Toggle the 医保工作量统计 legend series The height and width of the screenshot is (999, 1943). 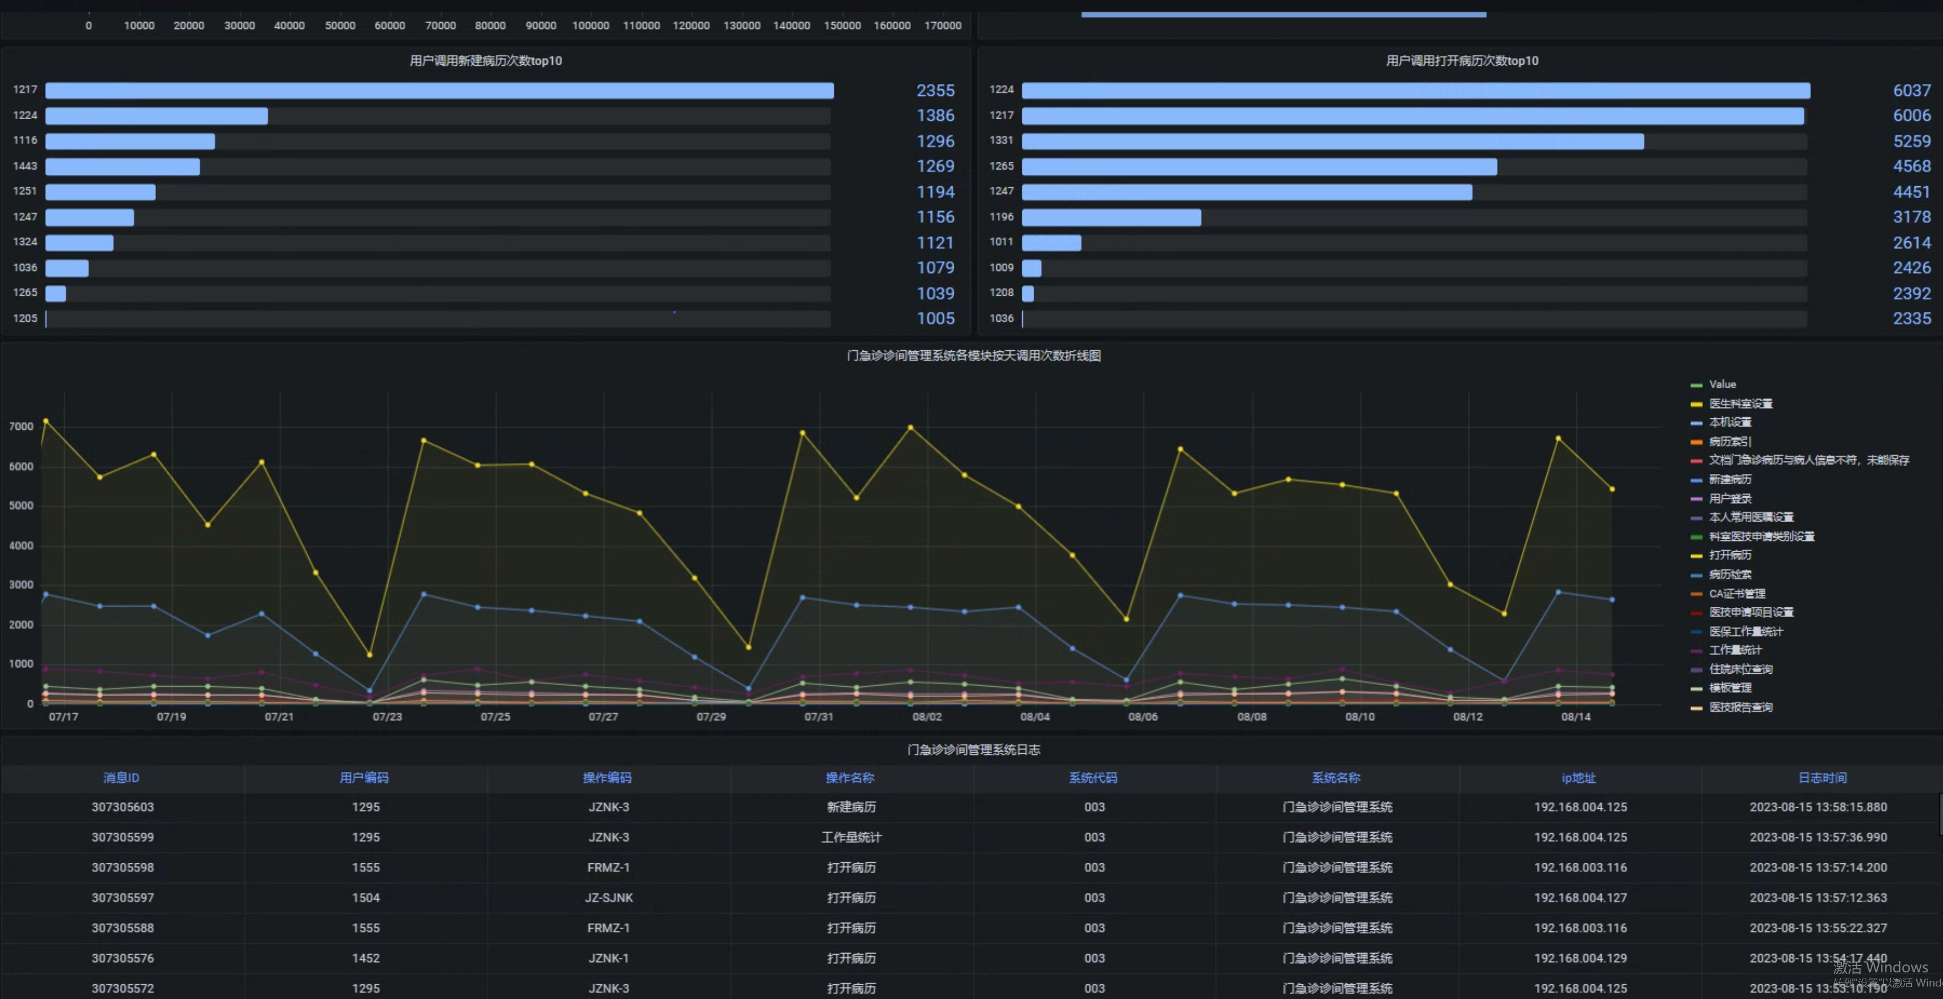pyautogui.click(x=1746, y=632)
